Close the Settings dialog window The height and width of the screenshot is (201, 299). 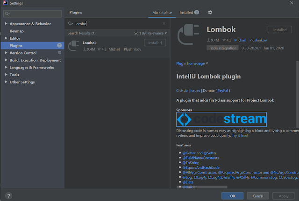tap(292, 3)
